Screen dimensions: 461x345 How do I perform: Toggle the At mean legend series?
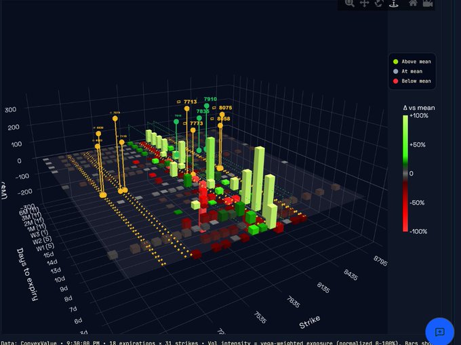(x=407, y=71)
